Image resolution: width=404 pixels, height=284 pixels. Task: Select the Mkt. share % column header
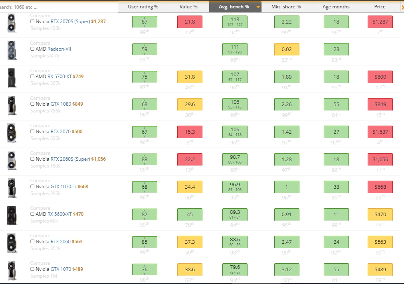(x=286, y=7)
